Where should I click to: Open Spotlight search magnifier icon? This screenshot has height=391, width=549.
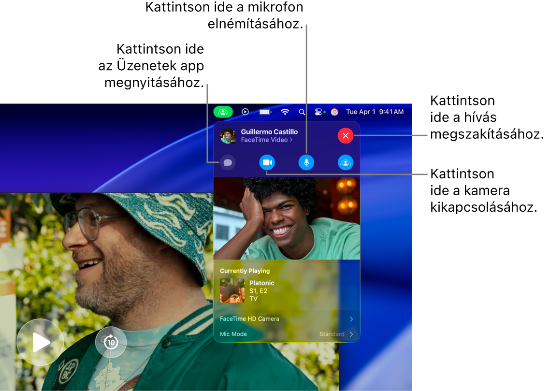coord(302,112)
